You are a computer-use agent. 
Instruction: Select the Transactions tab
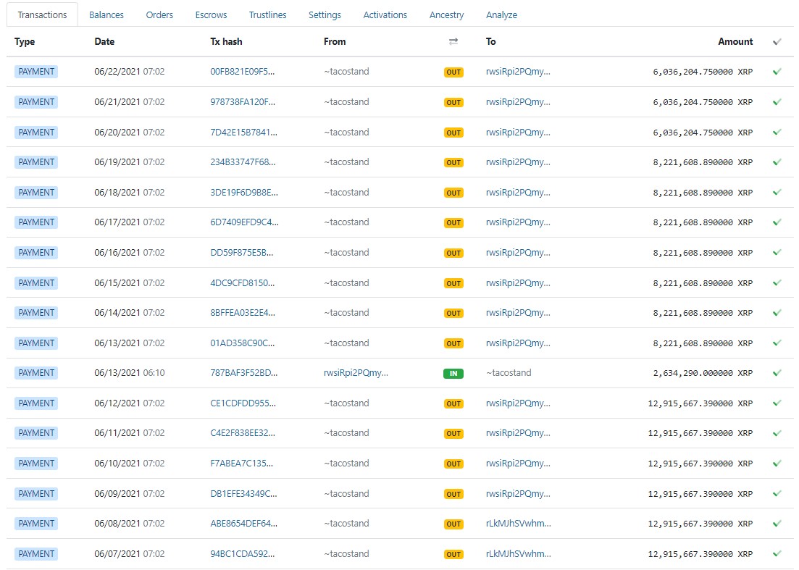click(x=42, y=14)
